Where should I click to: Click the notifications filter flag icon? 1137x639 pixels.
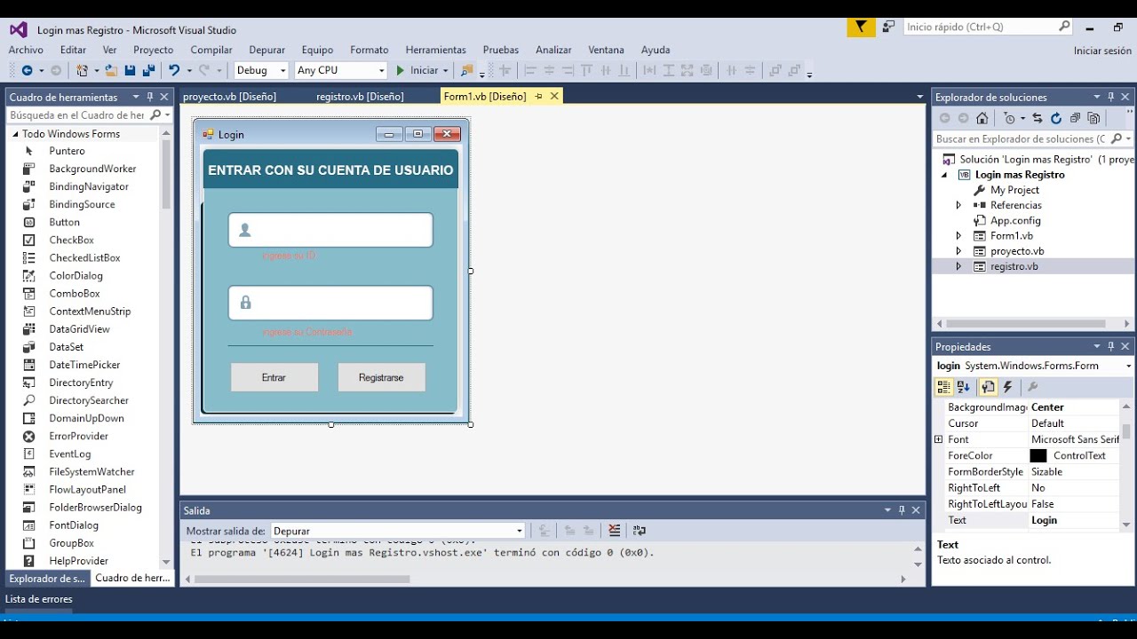point(861,28)
